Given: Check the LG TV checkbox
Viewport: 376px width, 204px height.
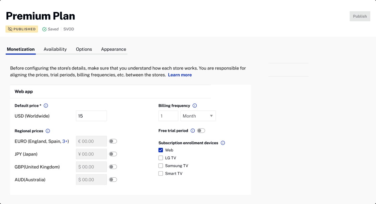Looking at the screenshot, I should tap(161, 158).
